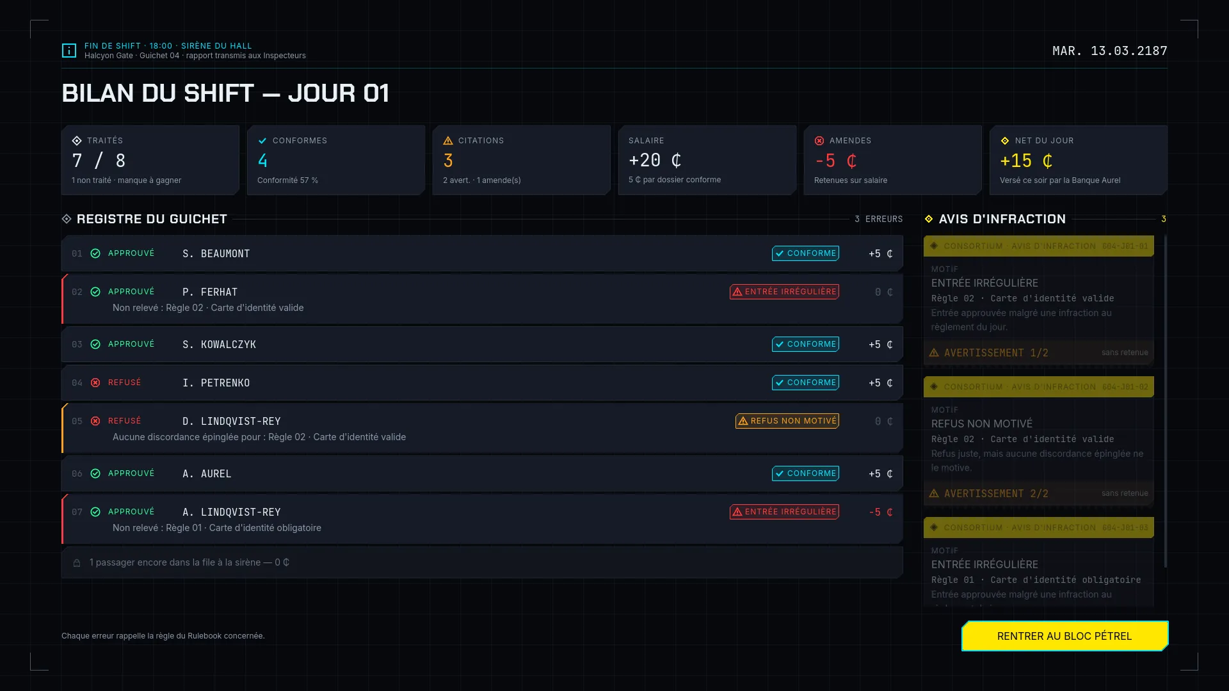Image resolution: width=1229 pixels, height=691 pixels.
Task: Click the warning triangle on CITATIONS card
Action: (448, 141)
